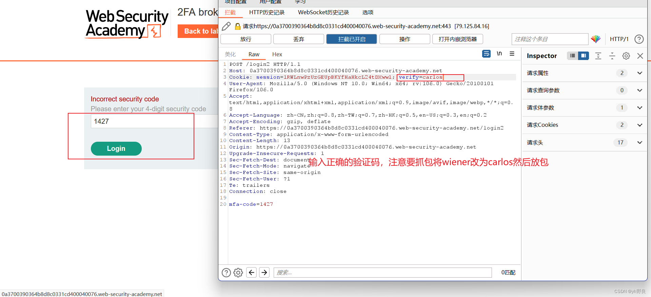Toggle 拦截已开启 intercept button
The width and height of the screenshot is (651, 297).
pos(352,39)
